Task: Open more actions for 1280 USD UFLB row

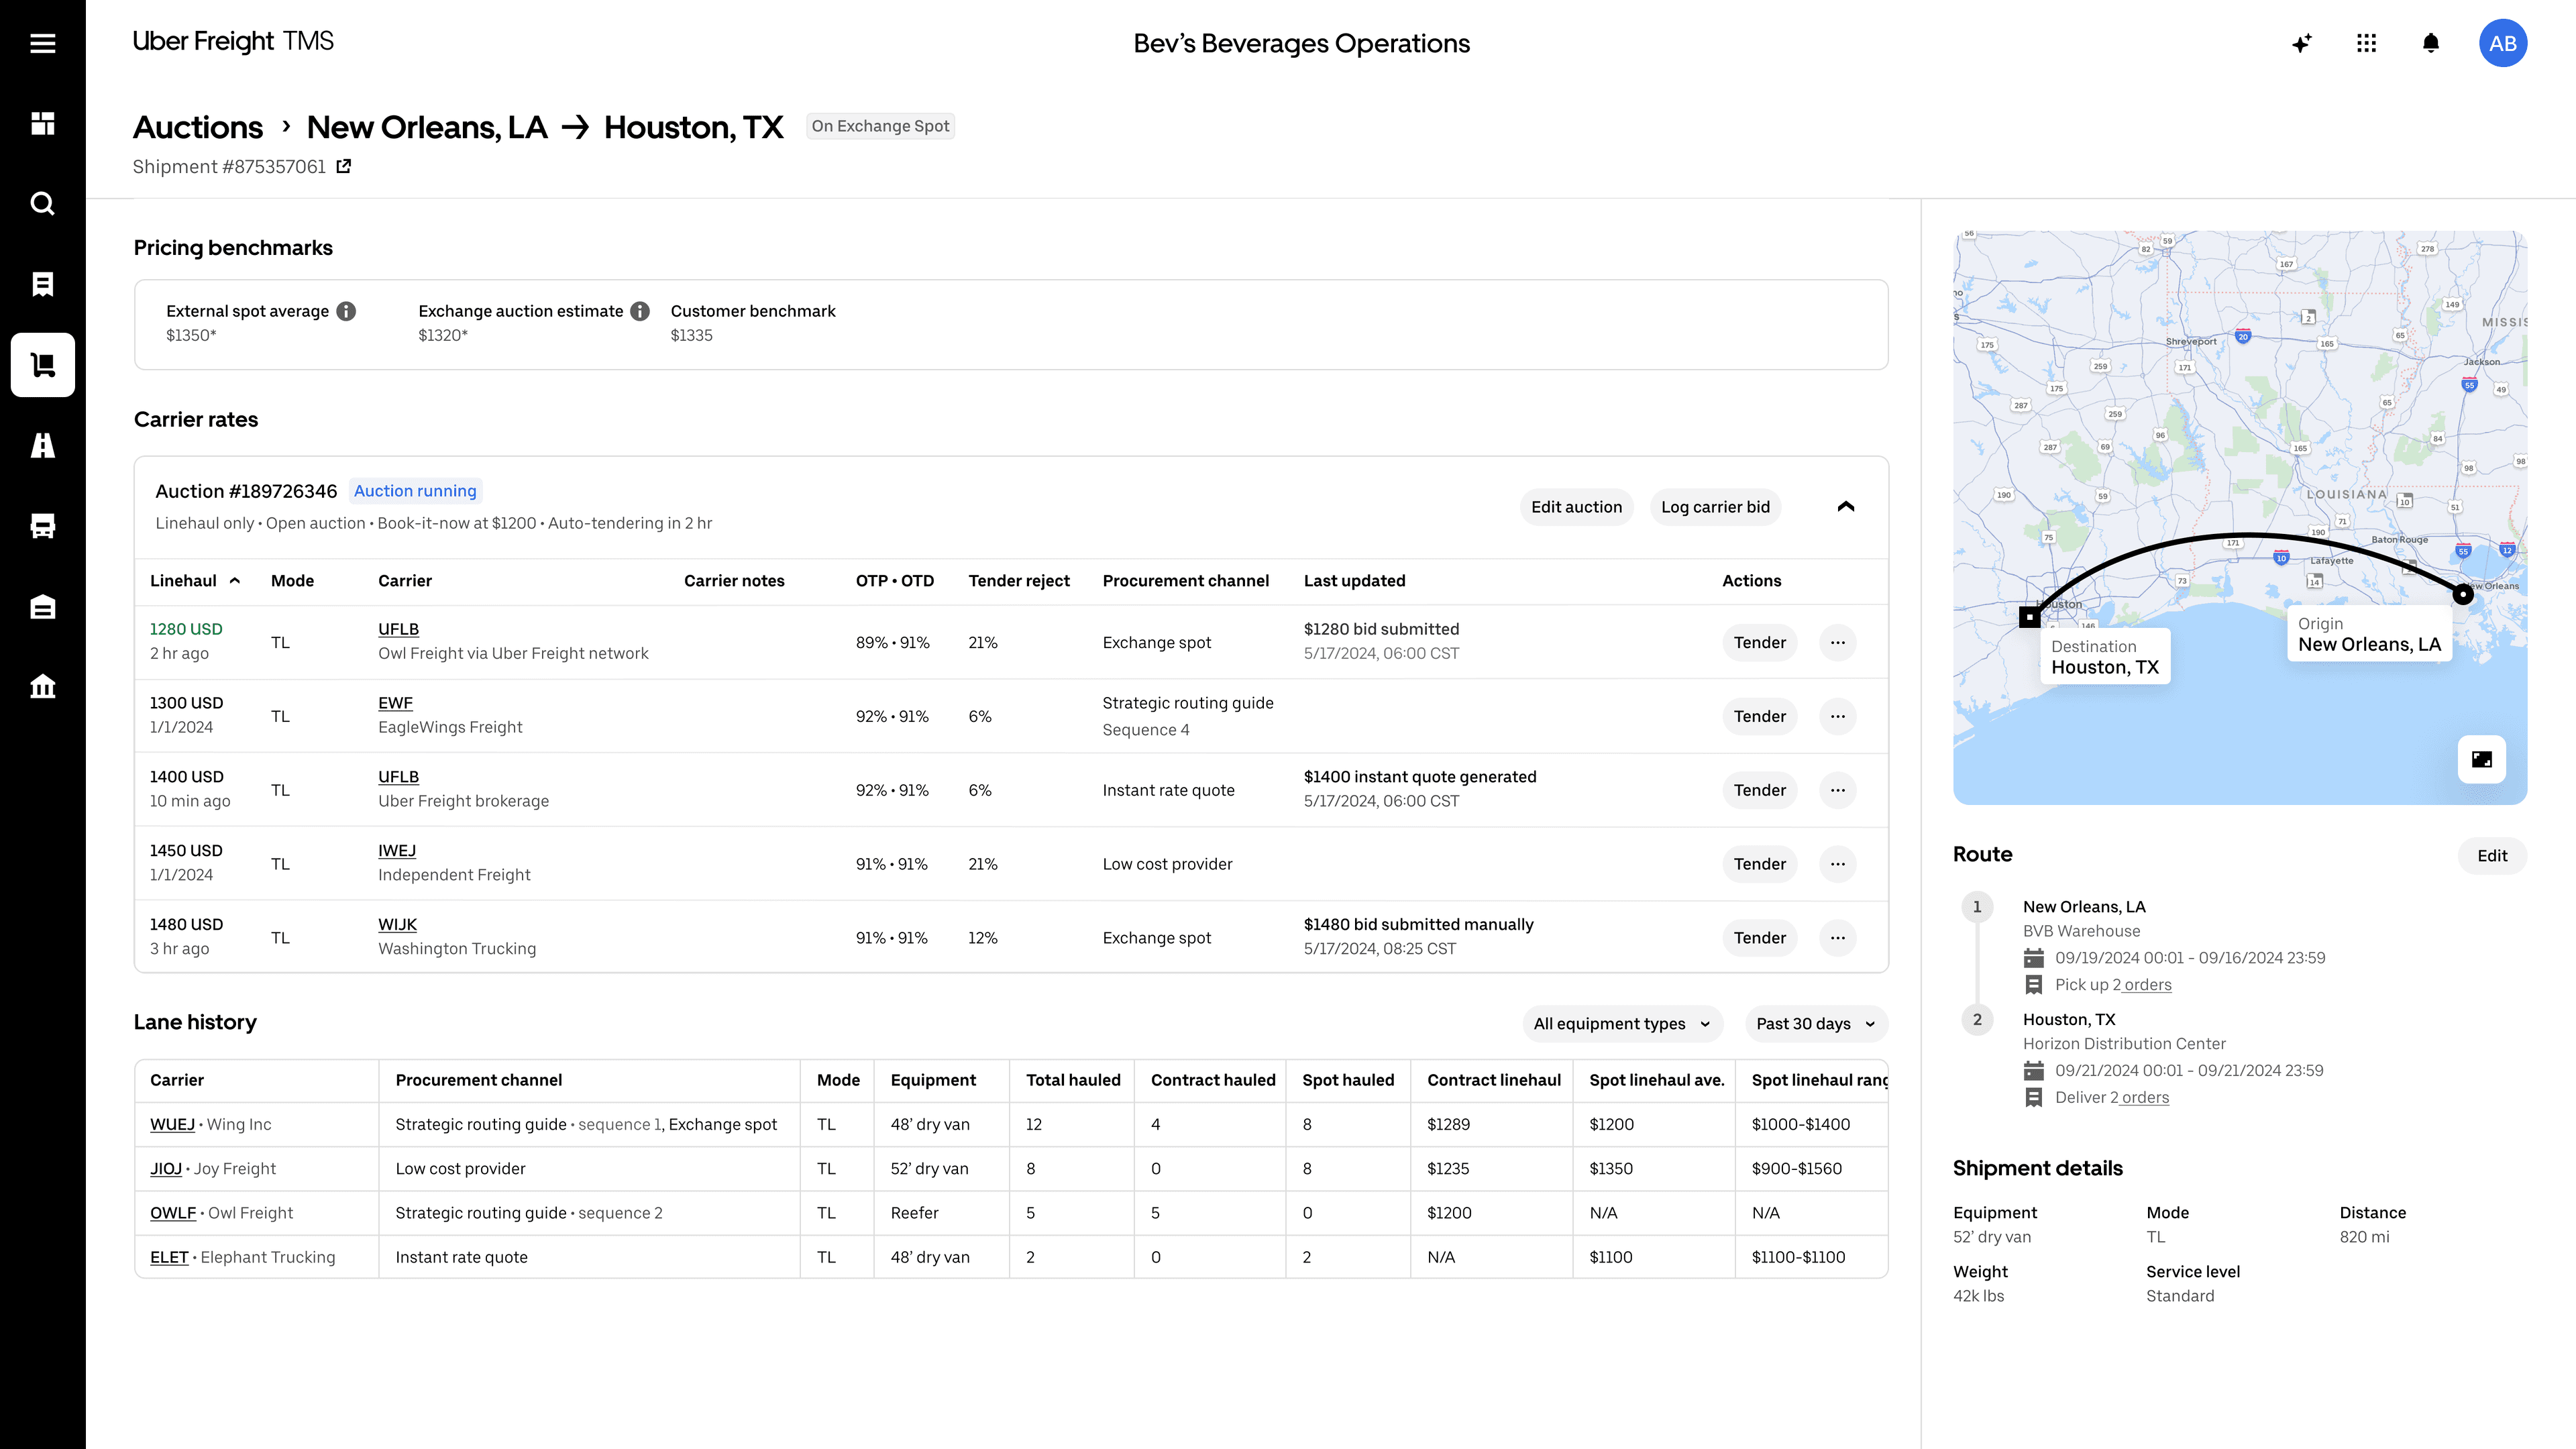Action: 1838,643
